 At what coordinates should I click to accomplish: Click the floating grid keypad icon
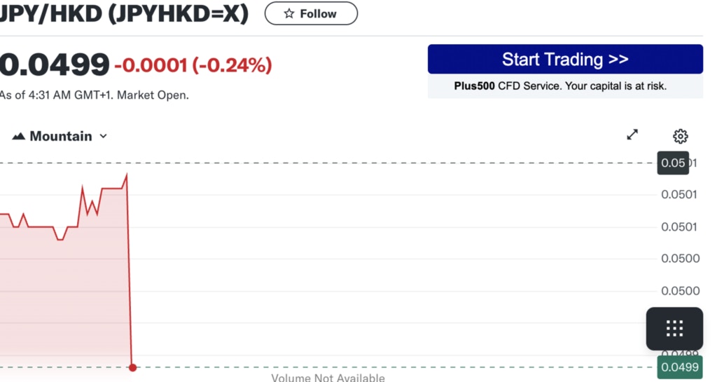point(674,328)
